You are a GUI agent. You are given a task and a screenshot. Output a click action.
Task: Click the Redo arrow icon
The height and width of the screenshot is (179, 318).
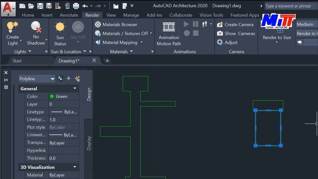pos(98,6)
